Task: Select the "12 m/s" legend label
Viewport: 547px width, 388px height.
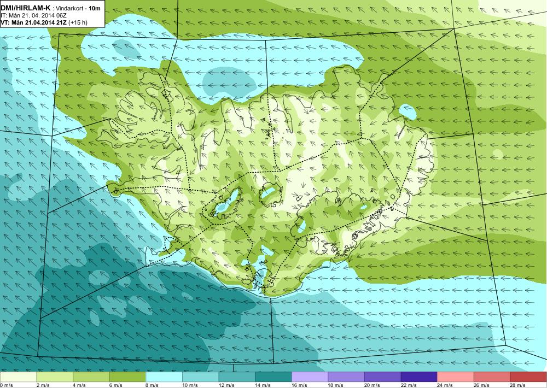Action: pyautogui.click(x=226, y=385)
